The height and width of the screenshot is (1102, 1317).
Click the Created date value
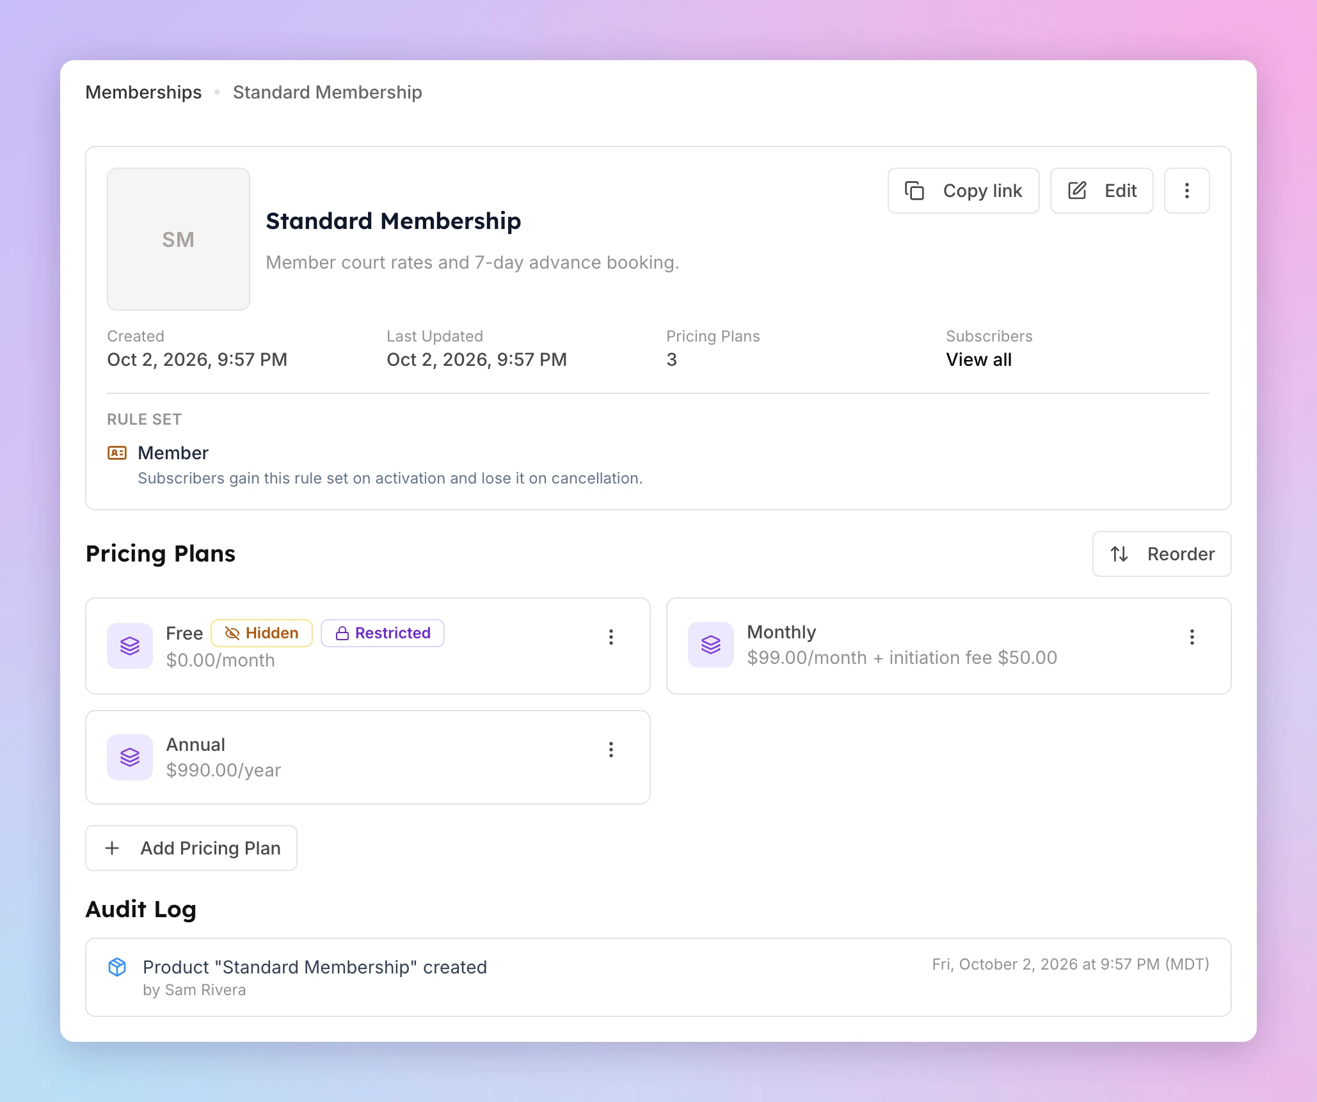197,359
